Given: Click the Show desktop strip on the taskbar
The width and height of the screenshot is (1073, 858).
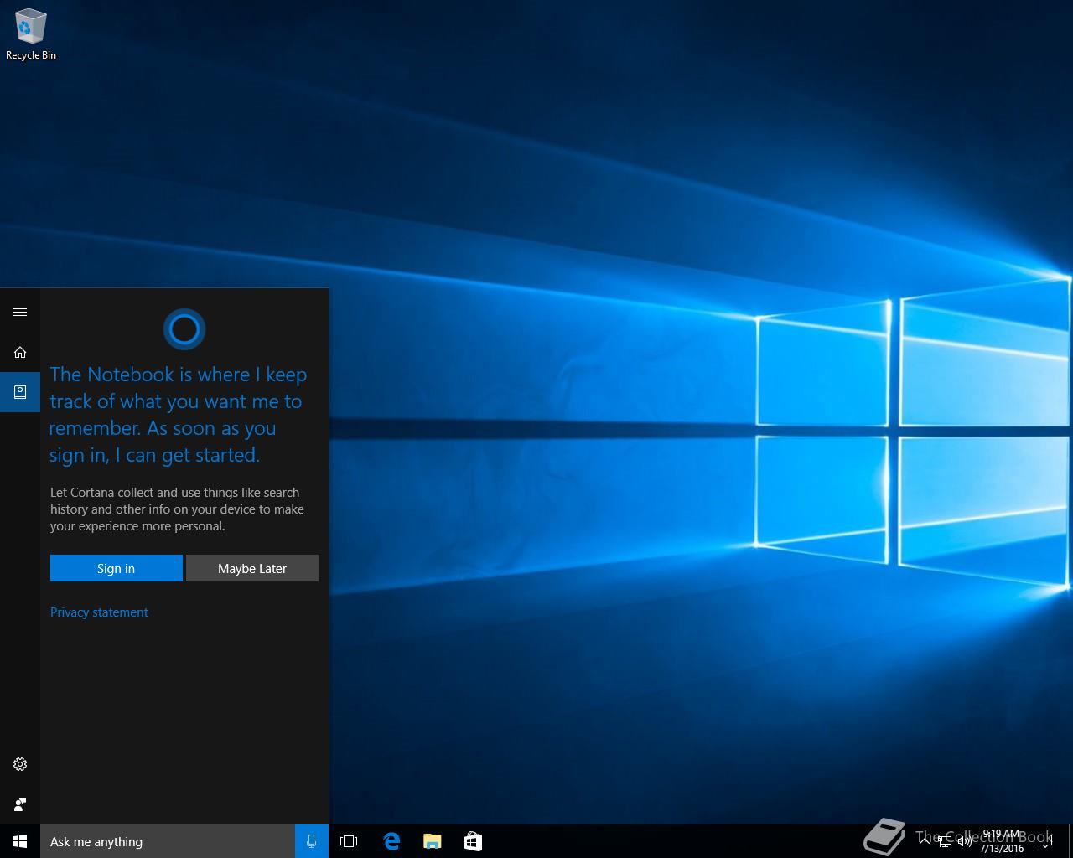Looking at the screenshot, I should pyautogui.click(x=1070, y=841).
